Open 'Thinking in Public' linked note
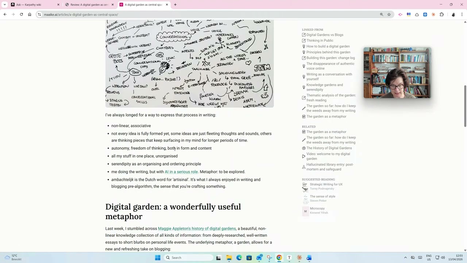467x263 pixels. tap(320, 41)
